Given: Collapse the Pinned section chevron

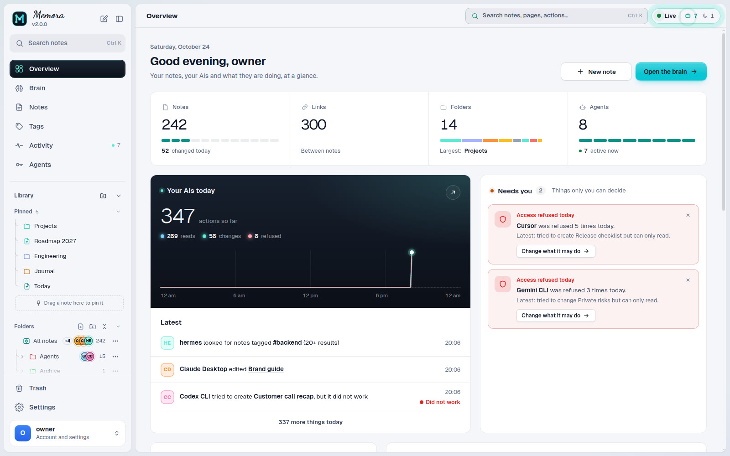Looking at the screenshot, I should coord(118,212).
